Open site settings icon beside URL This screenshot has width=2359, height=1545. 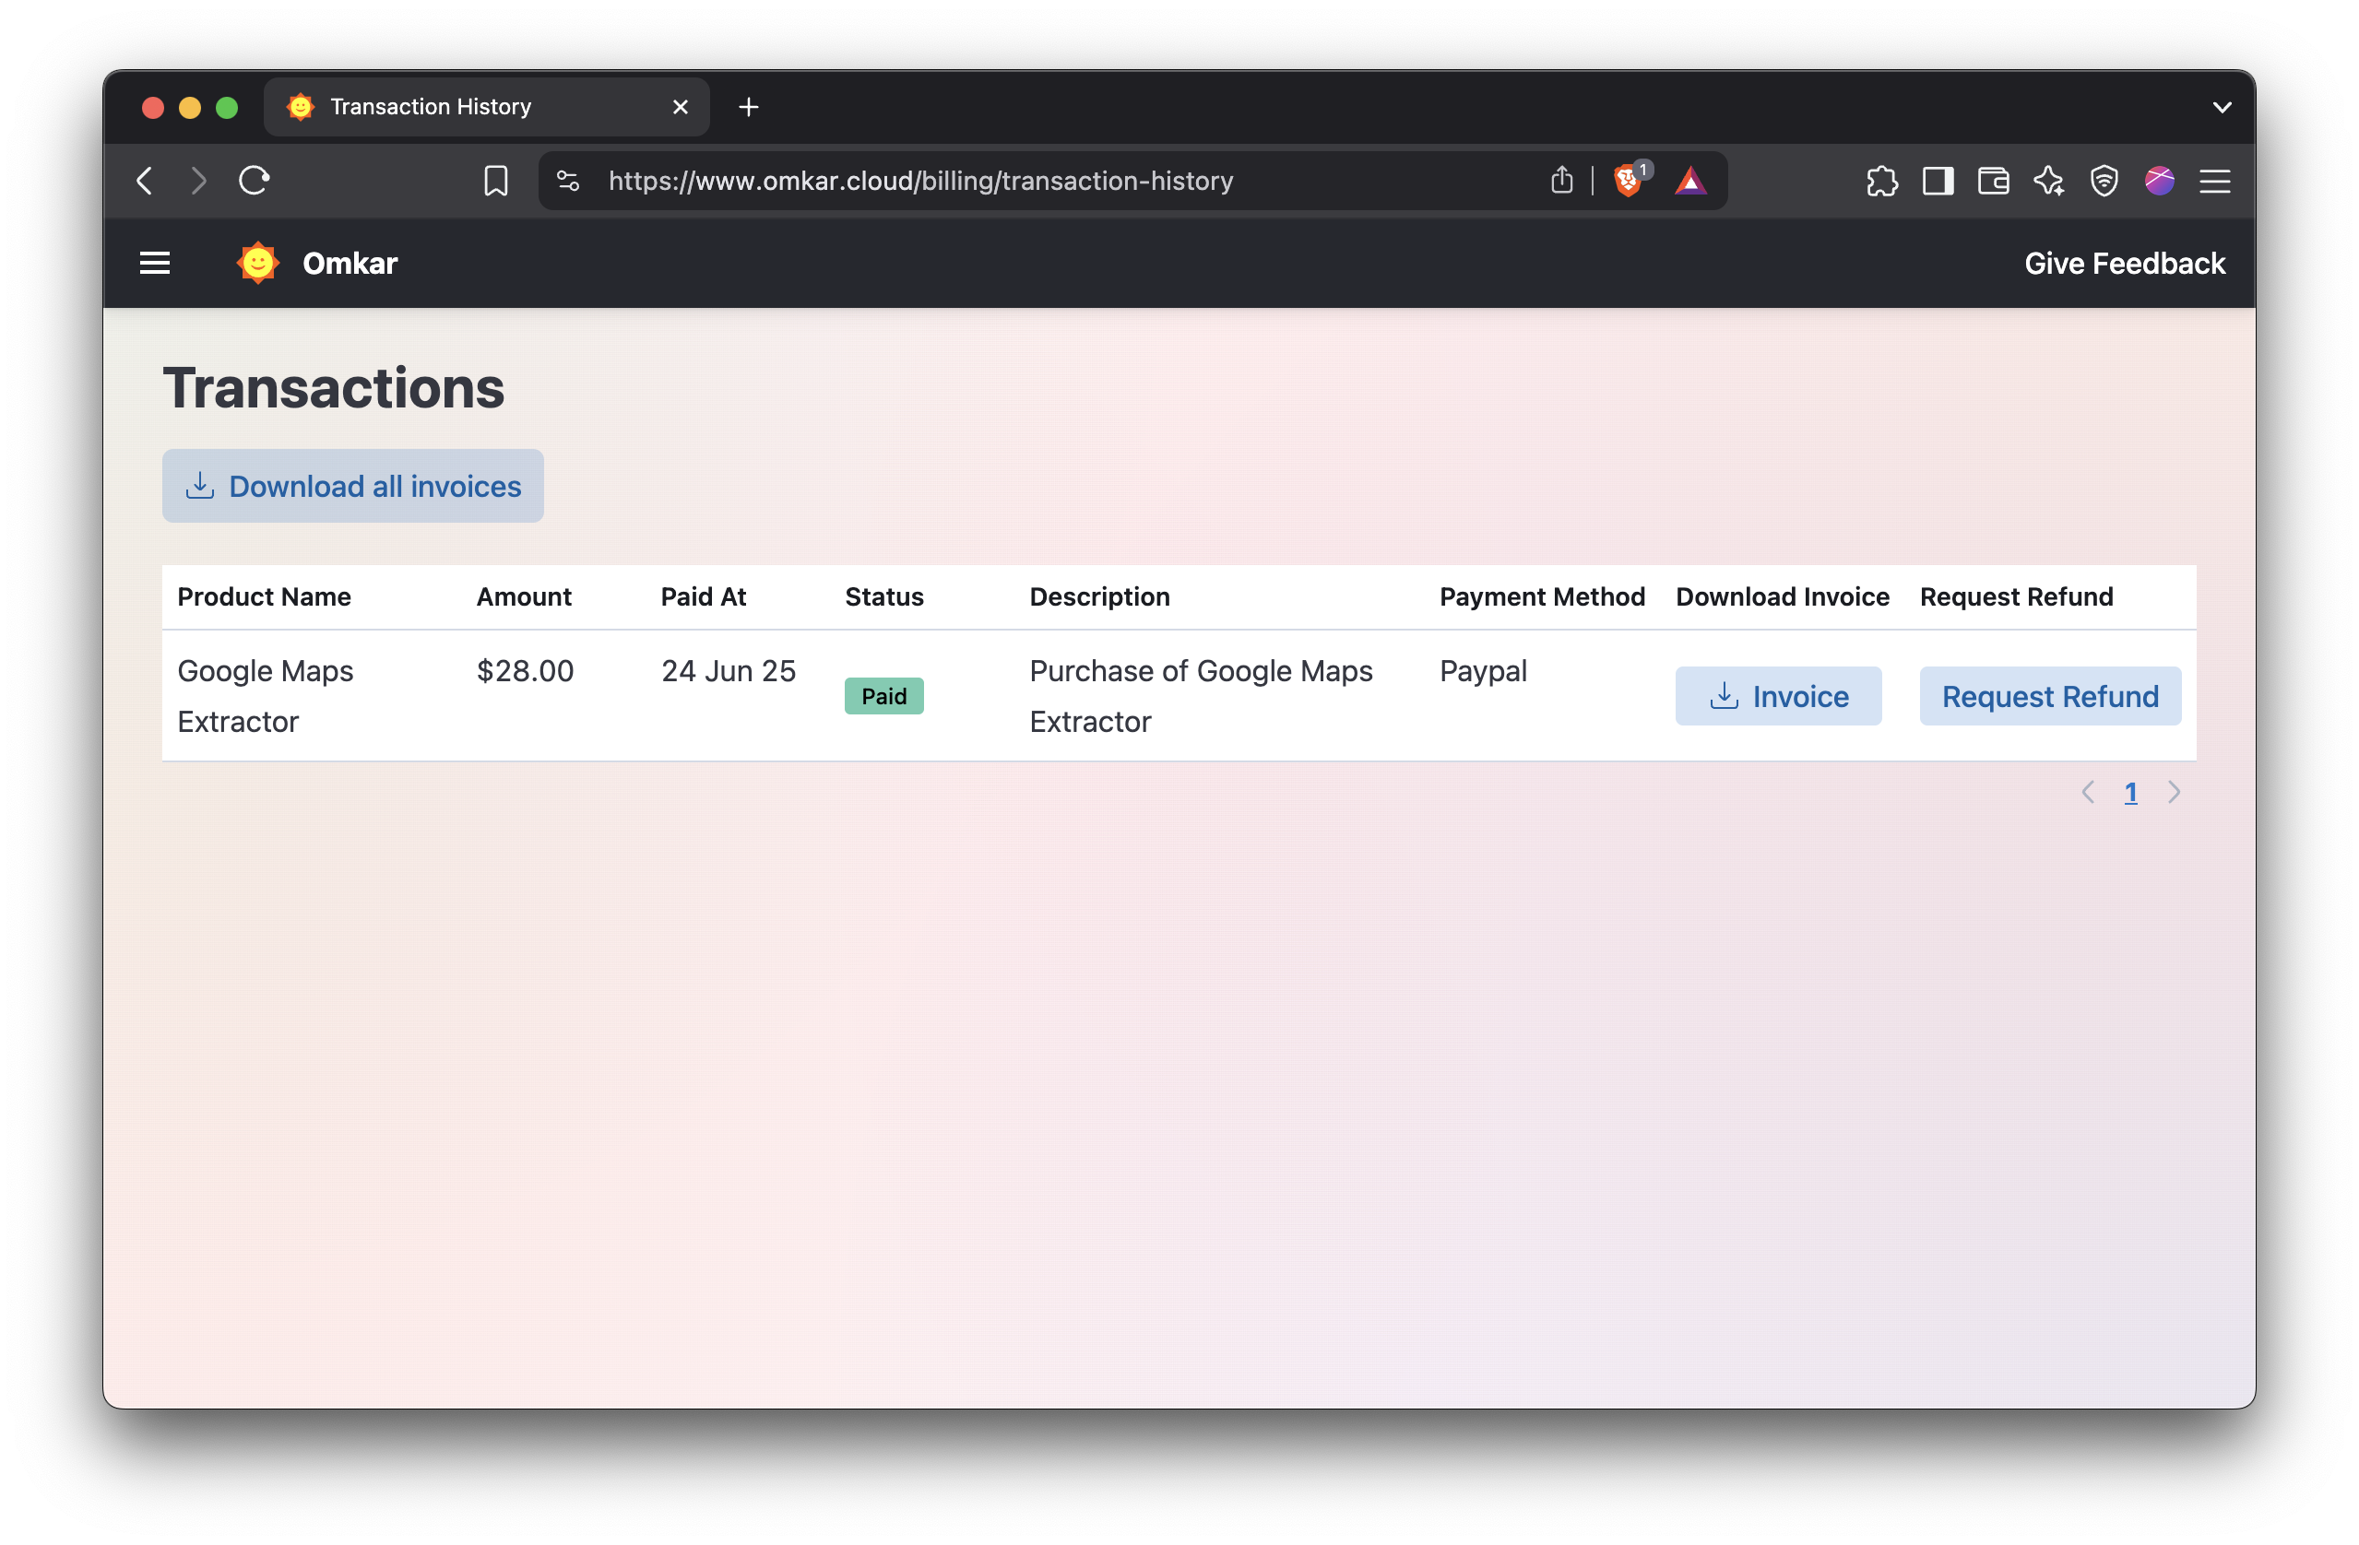(x=568, y=181)
